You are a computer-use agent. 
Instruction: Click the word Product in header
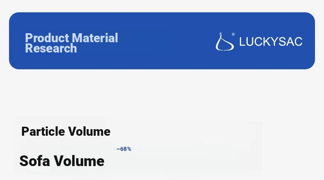click(x=47, y=38)
